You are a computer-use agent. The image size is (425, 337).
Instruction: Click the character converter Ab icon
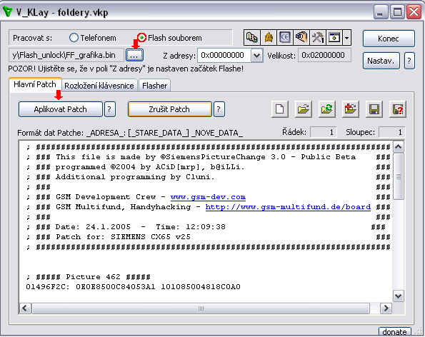point(252,37)
